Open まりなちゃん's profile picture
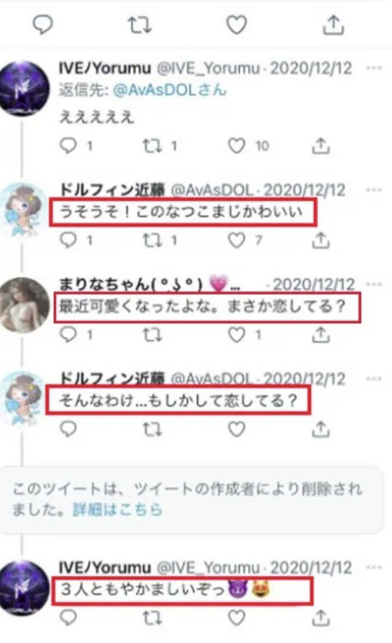The height and width of the screenshot is (643, 392). [x=24, y=305]
